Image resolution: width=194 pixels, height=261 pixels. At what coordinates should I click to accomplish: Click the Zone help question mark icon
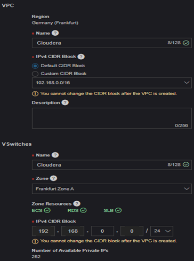tap(53, 178)
